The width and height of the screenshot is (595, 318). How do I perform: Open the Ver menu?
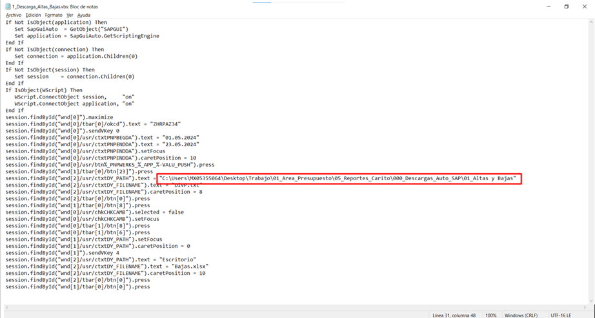click(70, 15)
